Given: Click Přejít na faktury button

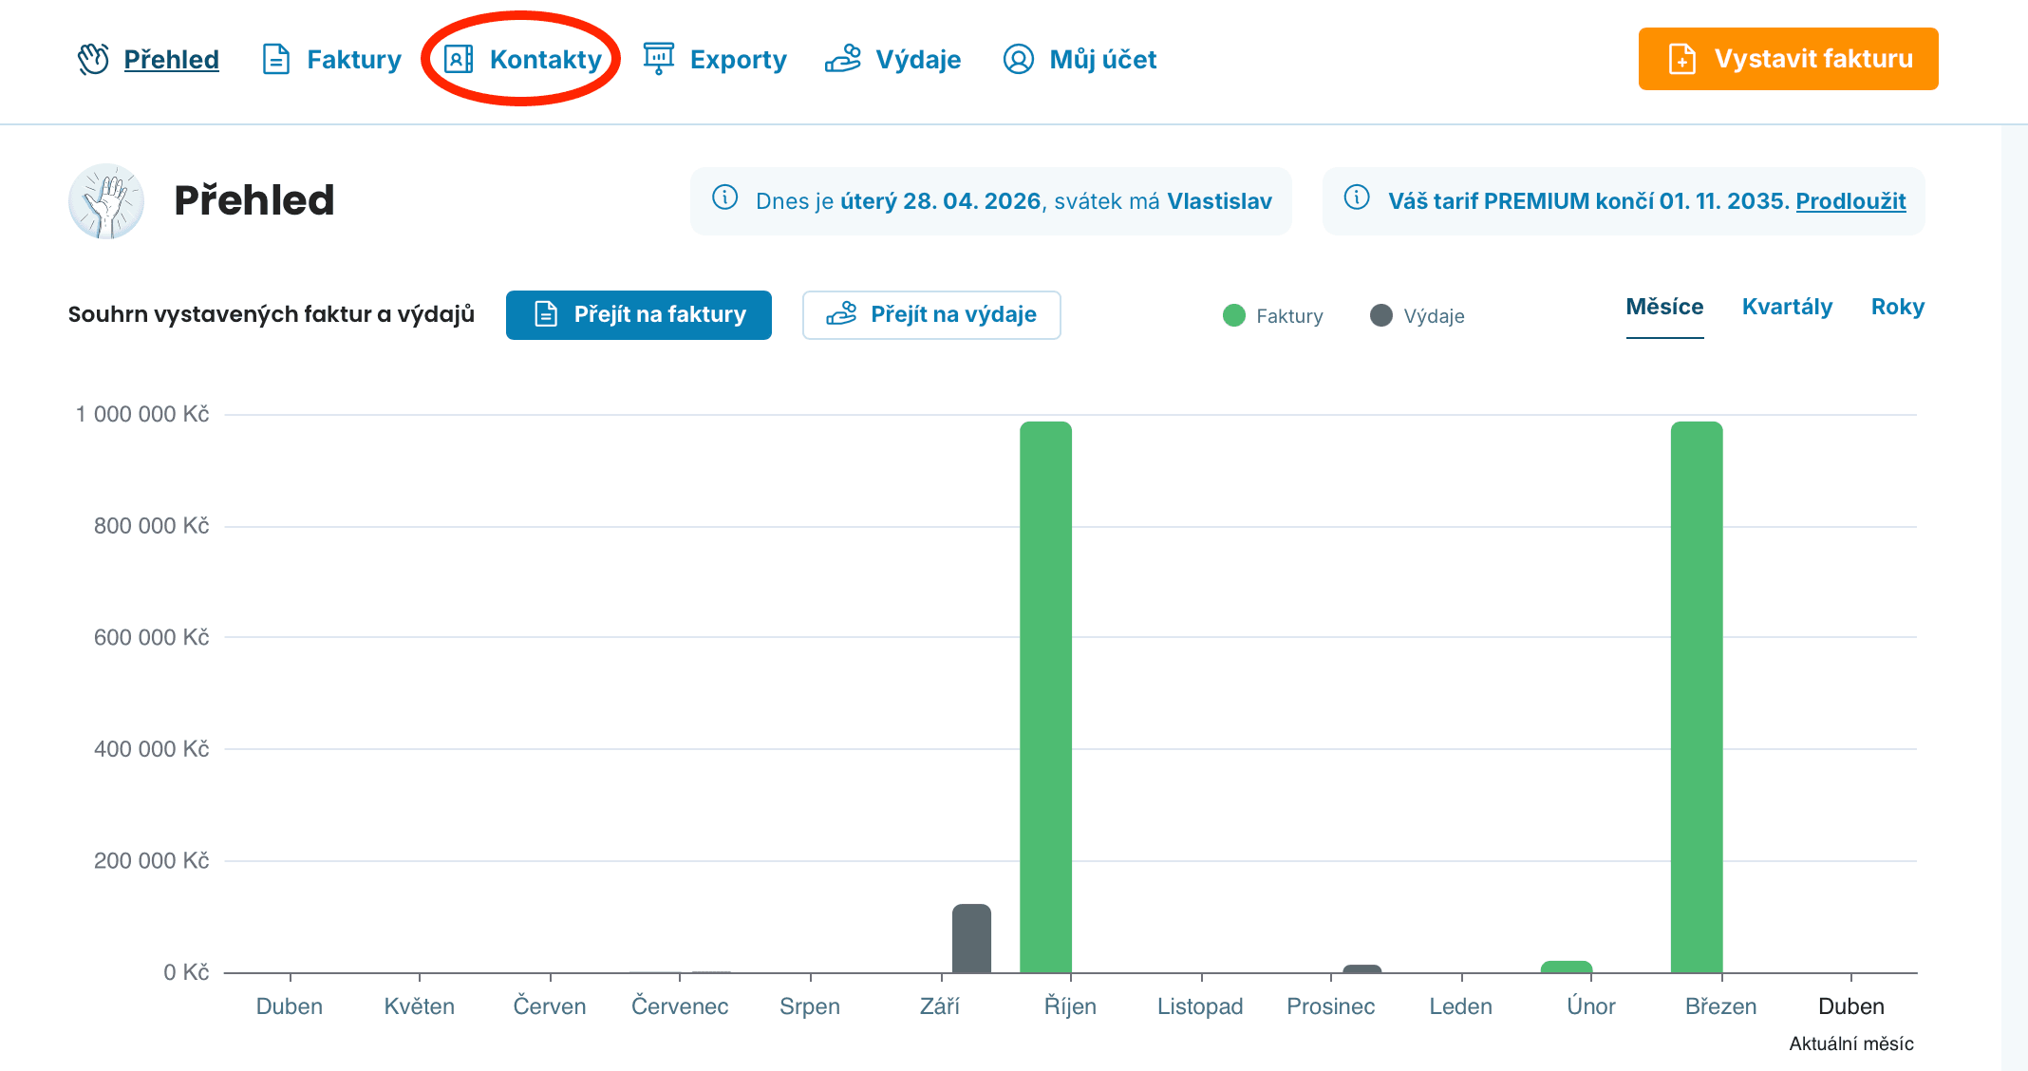Looking at the screenshot, I should [639, 315].
